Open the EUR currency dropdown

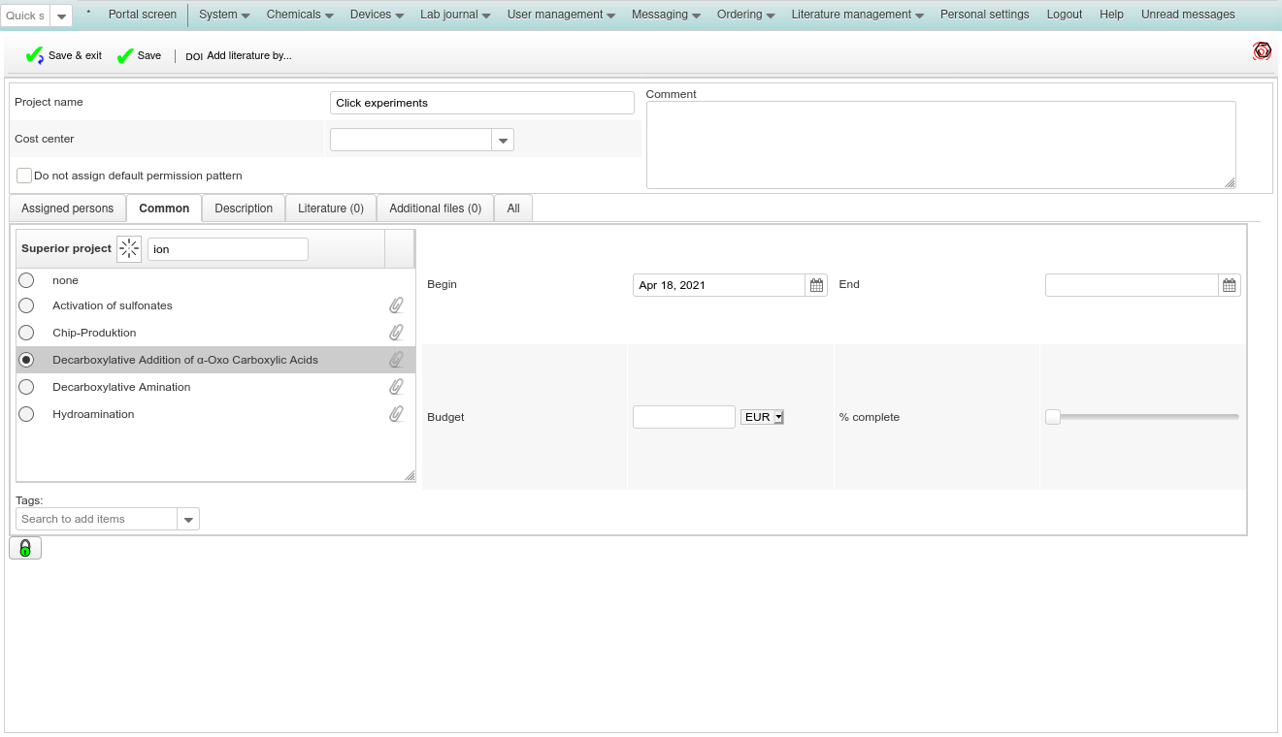tap(762, 417)
